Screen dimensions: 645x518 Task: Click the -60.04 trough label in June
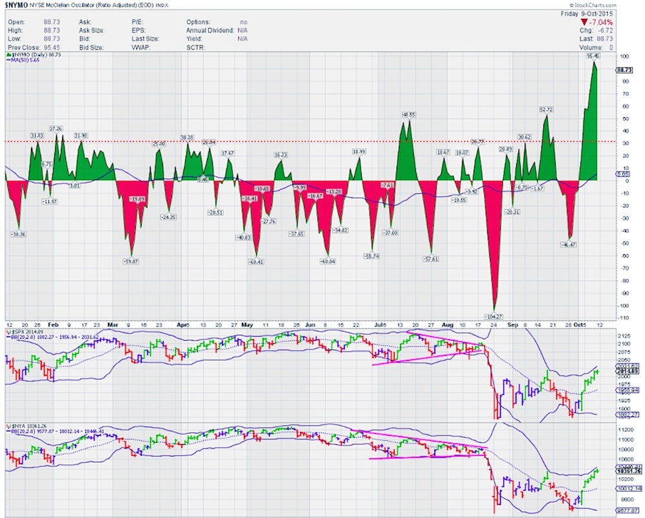[x=327, y=261]
